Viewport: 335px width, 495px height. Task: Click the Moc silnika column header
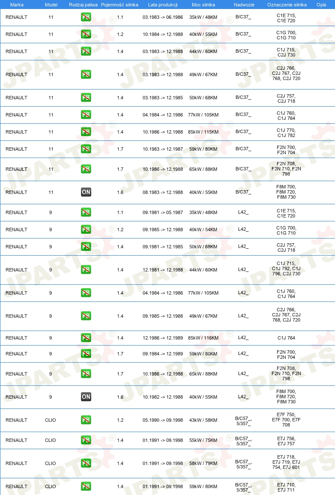click(203, 5)
